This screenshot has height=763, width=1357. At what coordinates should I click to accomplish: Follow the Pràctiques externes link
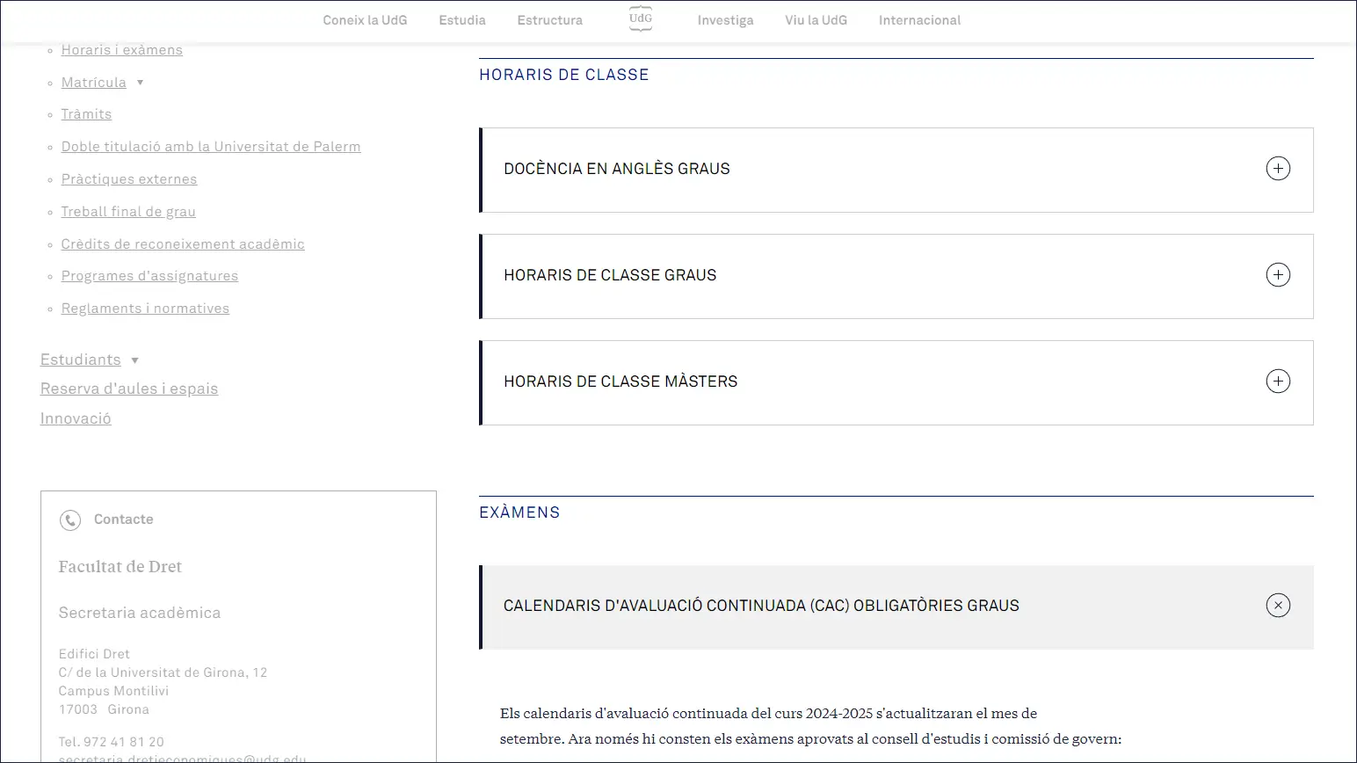click(129, 179)
